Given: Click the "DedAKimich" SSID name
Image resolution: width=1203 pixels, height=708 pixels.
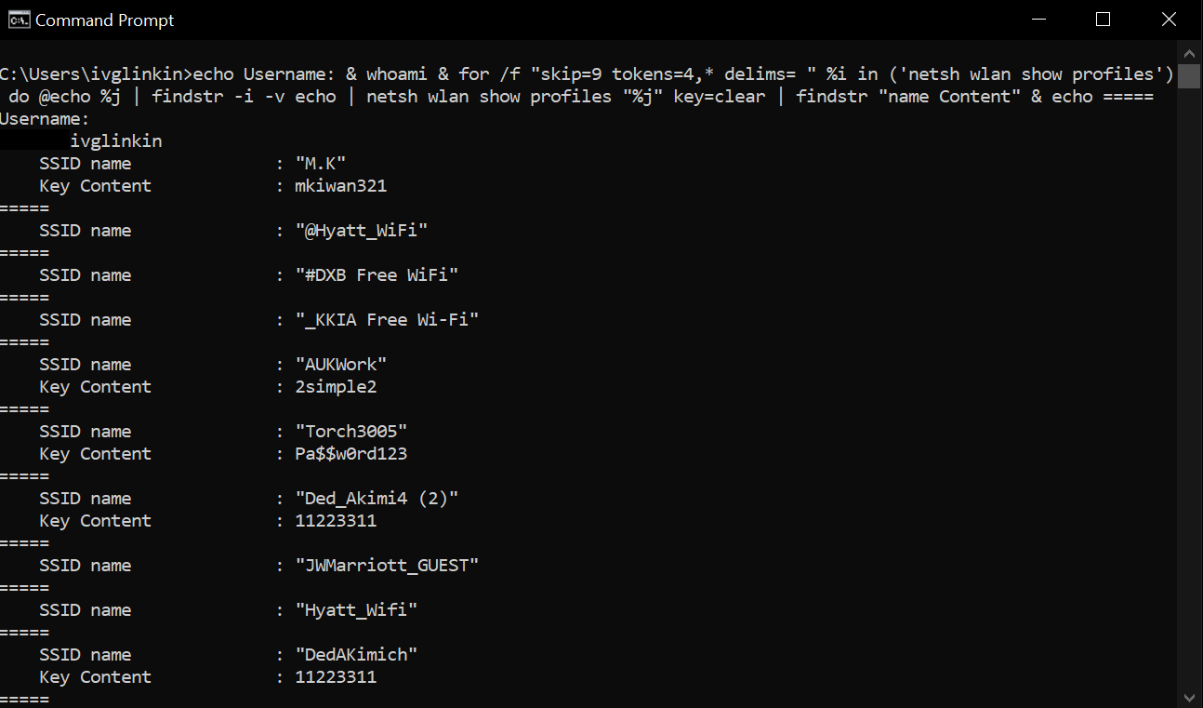Looking at the screenshot, I should tap(356, 655).
